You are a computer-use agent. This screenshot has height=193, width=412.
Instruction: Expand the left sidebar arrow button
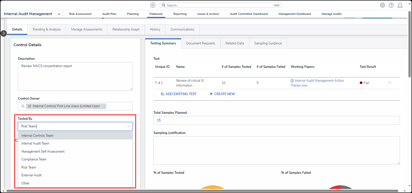point(4,33)
